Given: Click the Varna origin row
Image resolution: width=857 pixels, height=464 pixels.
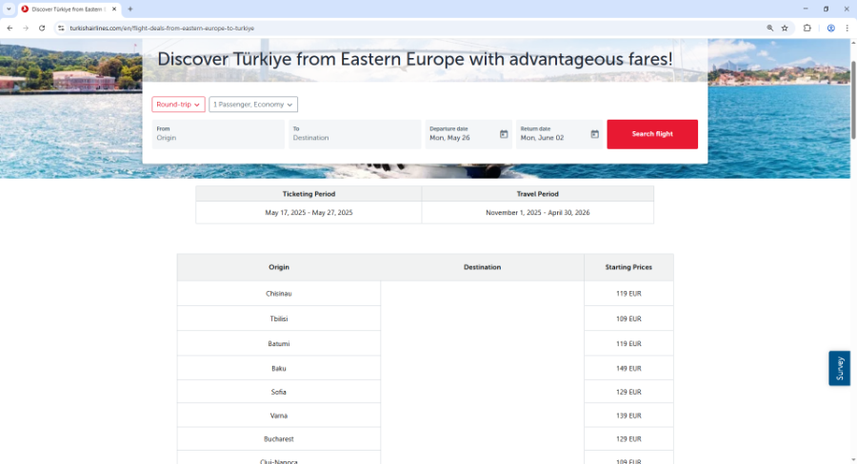Looking at the screenshot, I should tap(279, 415).
